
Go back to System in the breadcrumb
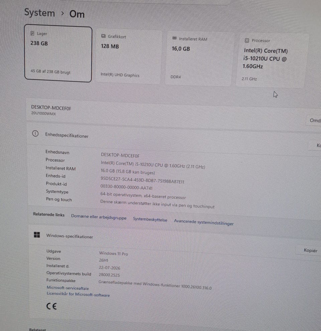tap(40, 12)
